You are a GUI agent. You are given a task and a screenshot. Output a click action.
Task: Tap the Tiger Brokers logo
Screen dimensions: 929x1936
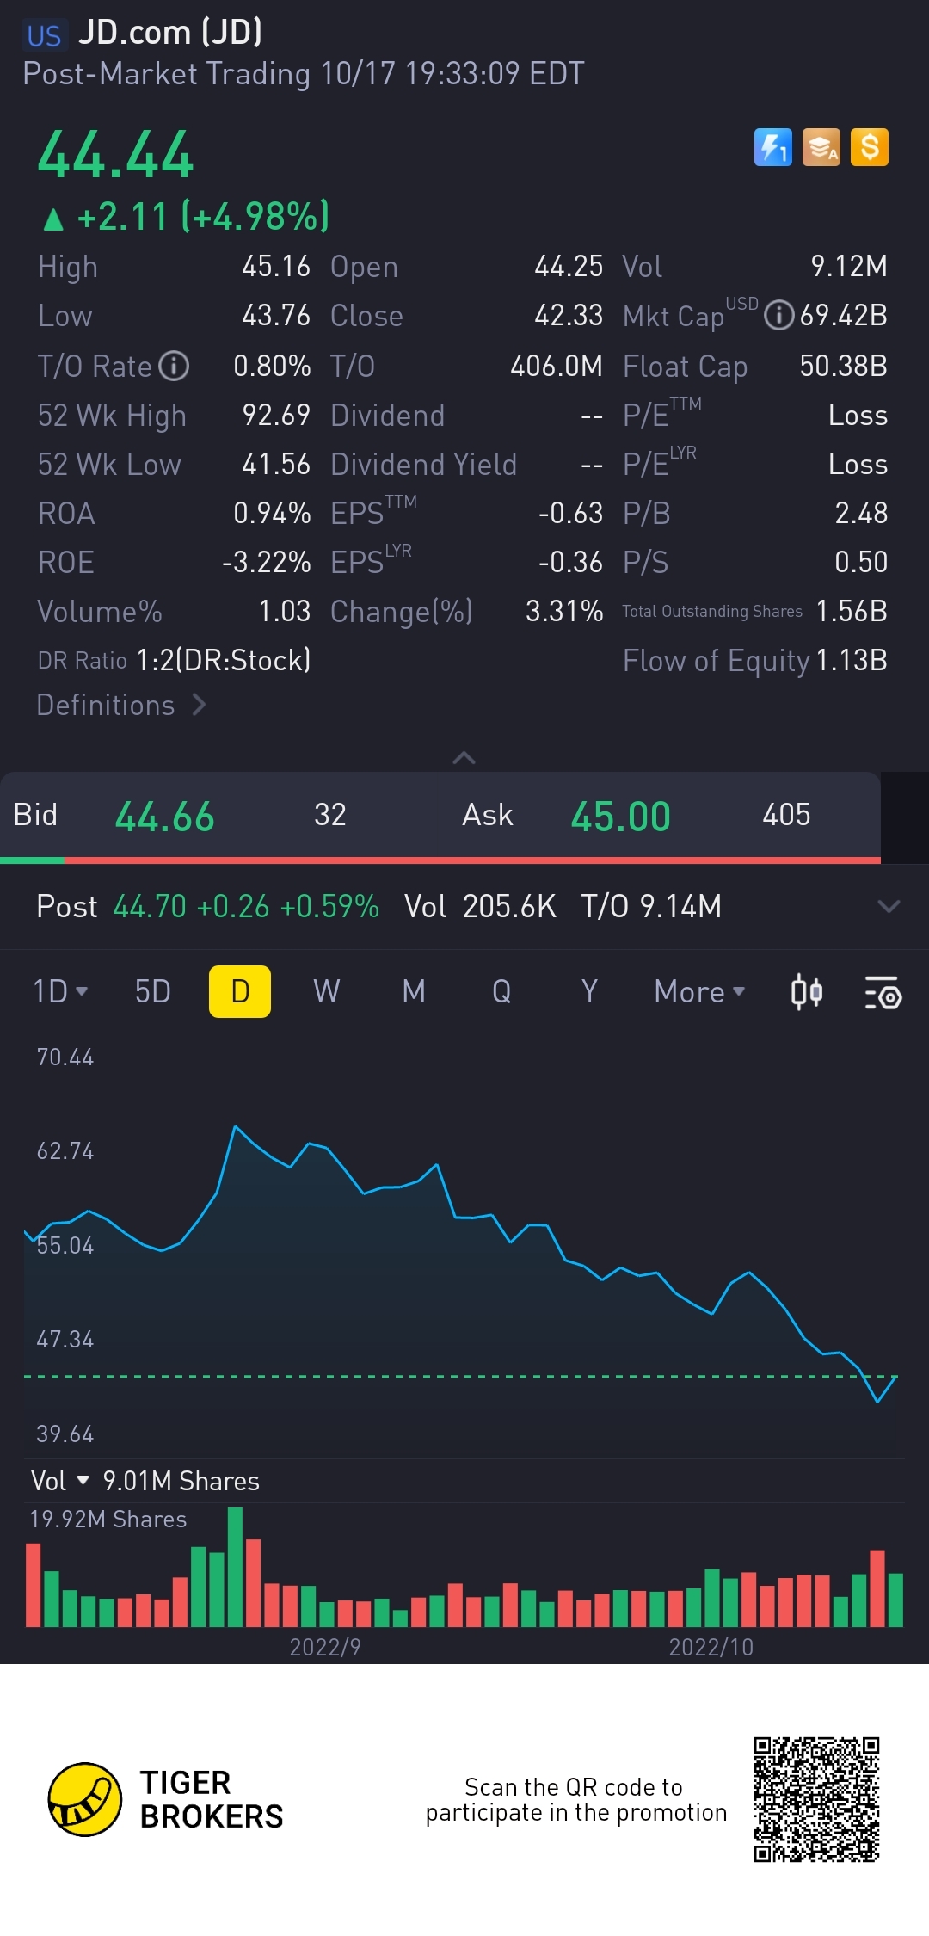pos(84,1799)
